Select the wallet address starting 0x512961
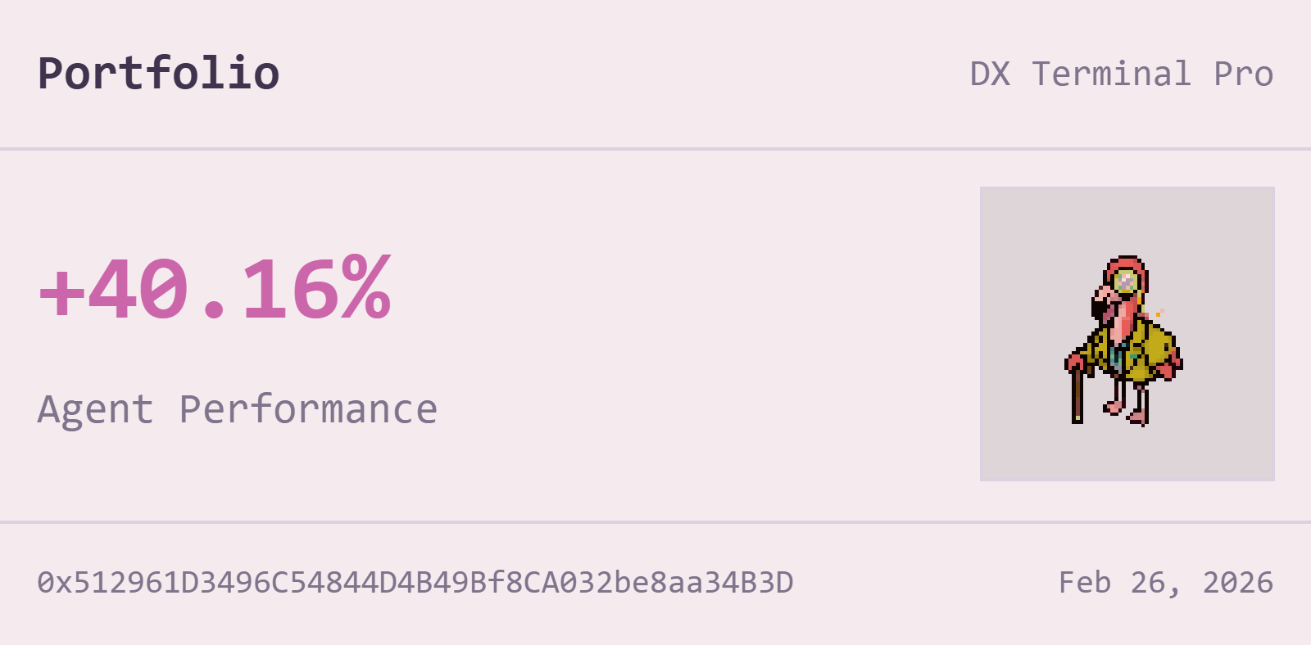 pyautogui.click(x=415, y=583)
